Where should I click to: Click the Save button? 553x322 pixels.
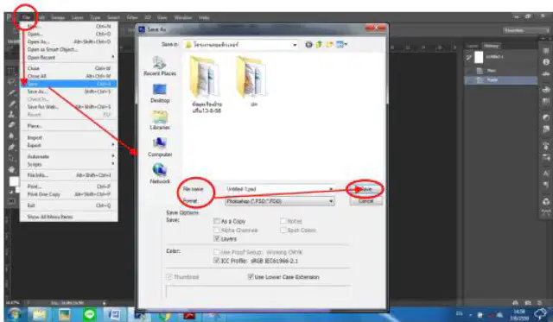[x=365, y=189]
